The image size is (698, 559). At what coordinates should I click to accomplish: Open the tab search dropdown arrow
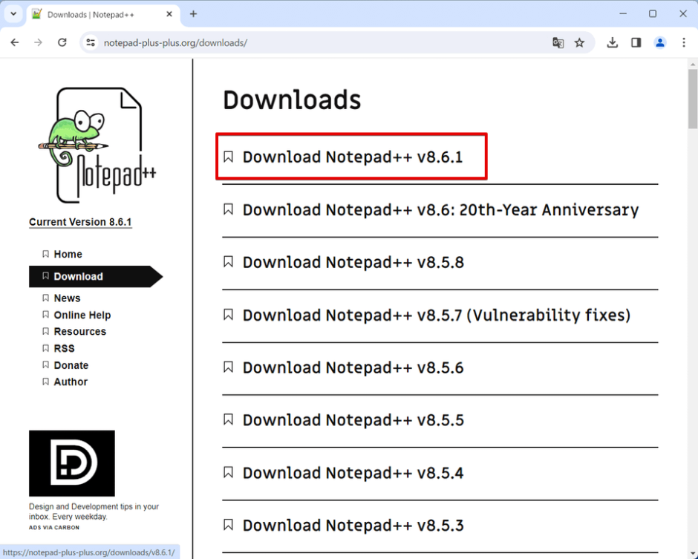tap(13, 14)
